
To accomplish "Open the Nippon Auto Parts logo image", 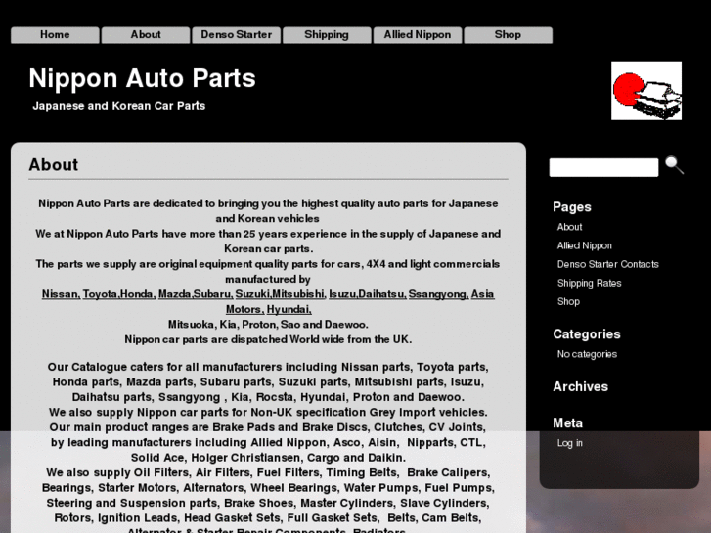I will tap(646, 91).
